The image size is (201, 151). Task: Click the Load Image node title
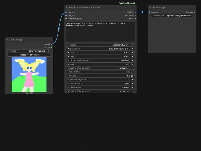click(x=16, y=40)
